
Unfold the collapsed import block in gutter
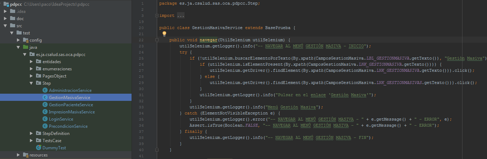coord(156,16)
